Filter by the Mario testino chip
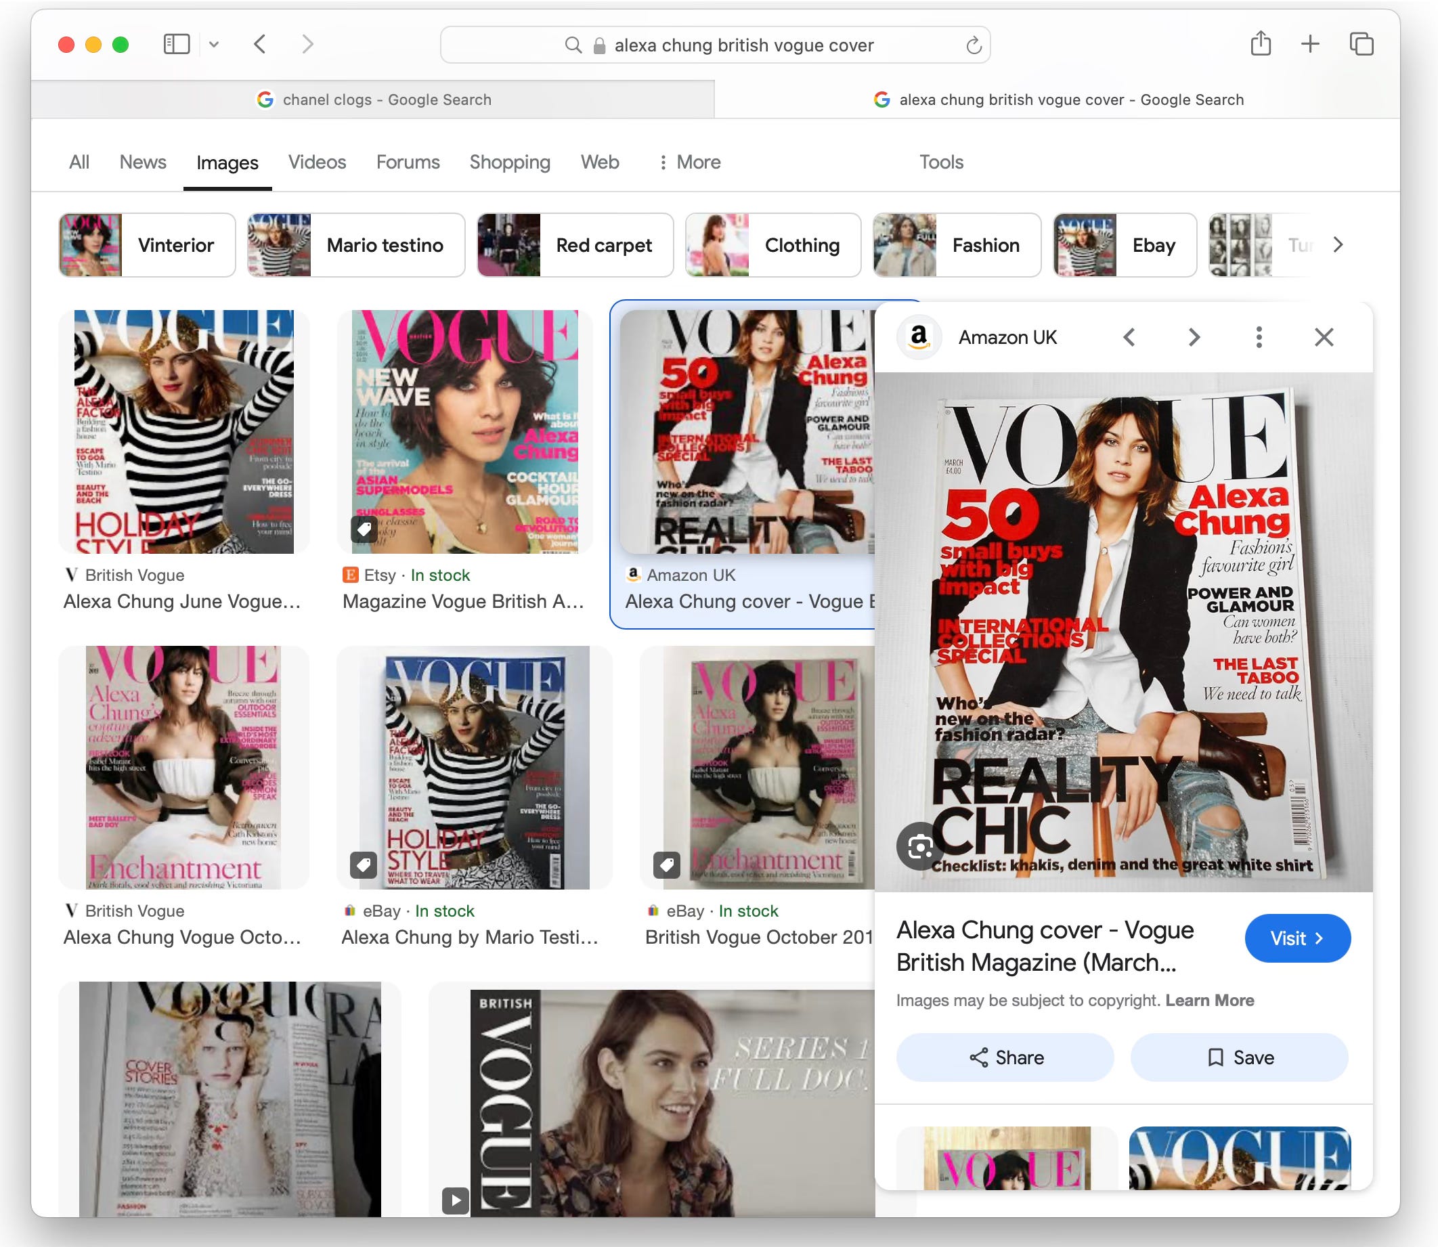 tap(356, 245)
